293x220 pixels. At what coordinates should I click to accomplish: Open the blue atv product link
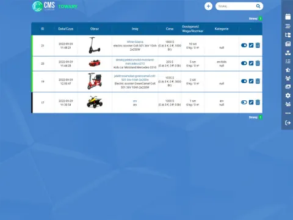135,101
